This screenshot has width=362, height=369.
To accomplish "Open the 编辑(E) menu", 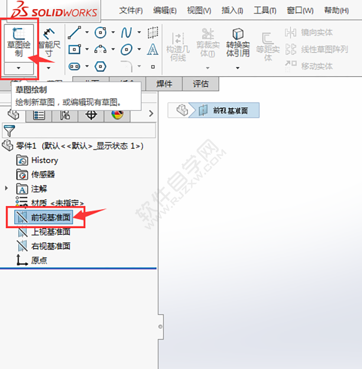I will coord(165,11).
